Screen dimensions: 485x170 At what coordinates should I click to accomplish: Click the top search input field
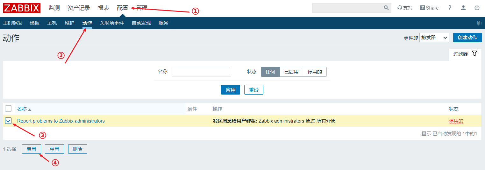pos(348,8)
